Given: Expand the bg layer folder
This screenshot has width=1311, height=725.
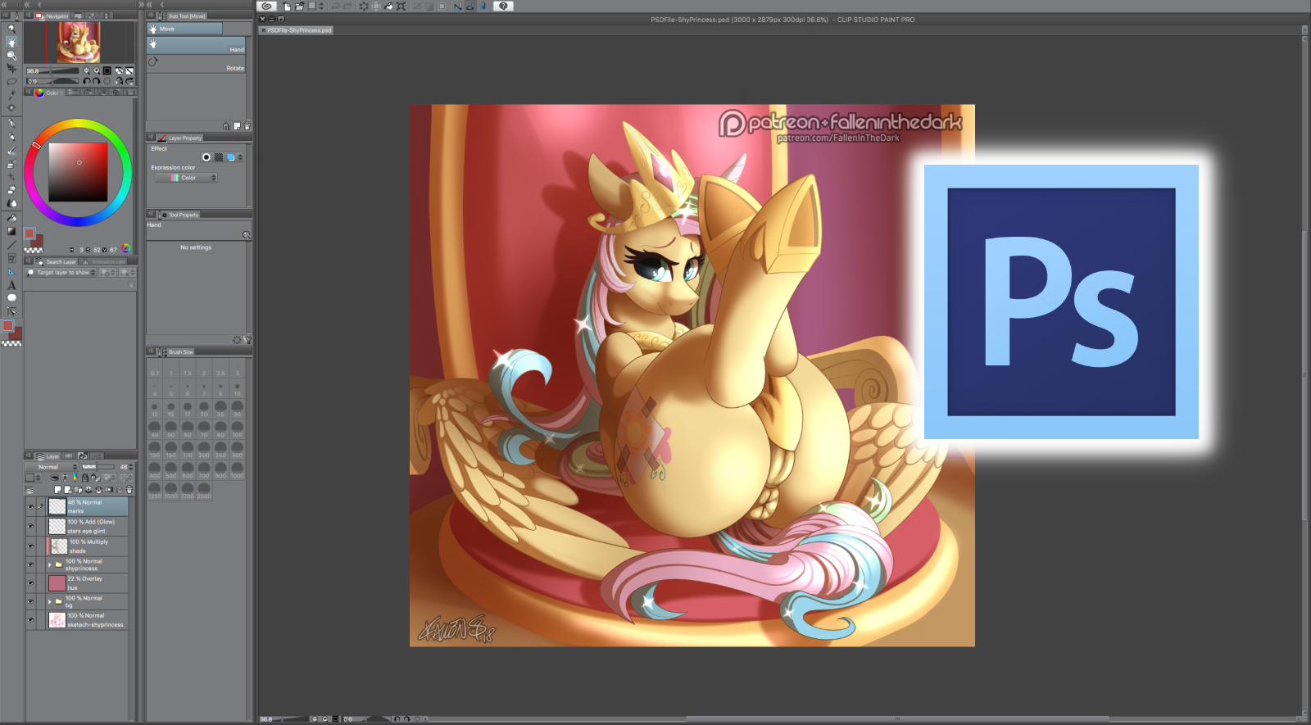Looking at the screenshot, I should [x=50, y=601].
